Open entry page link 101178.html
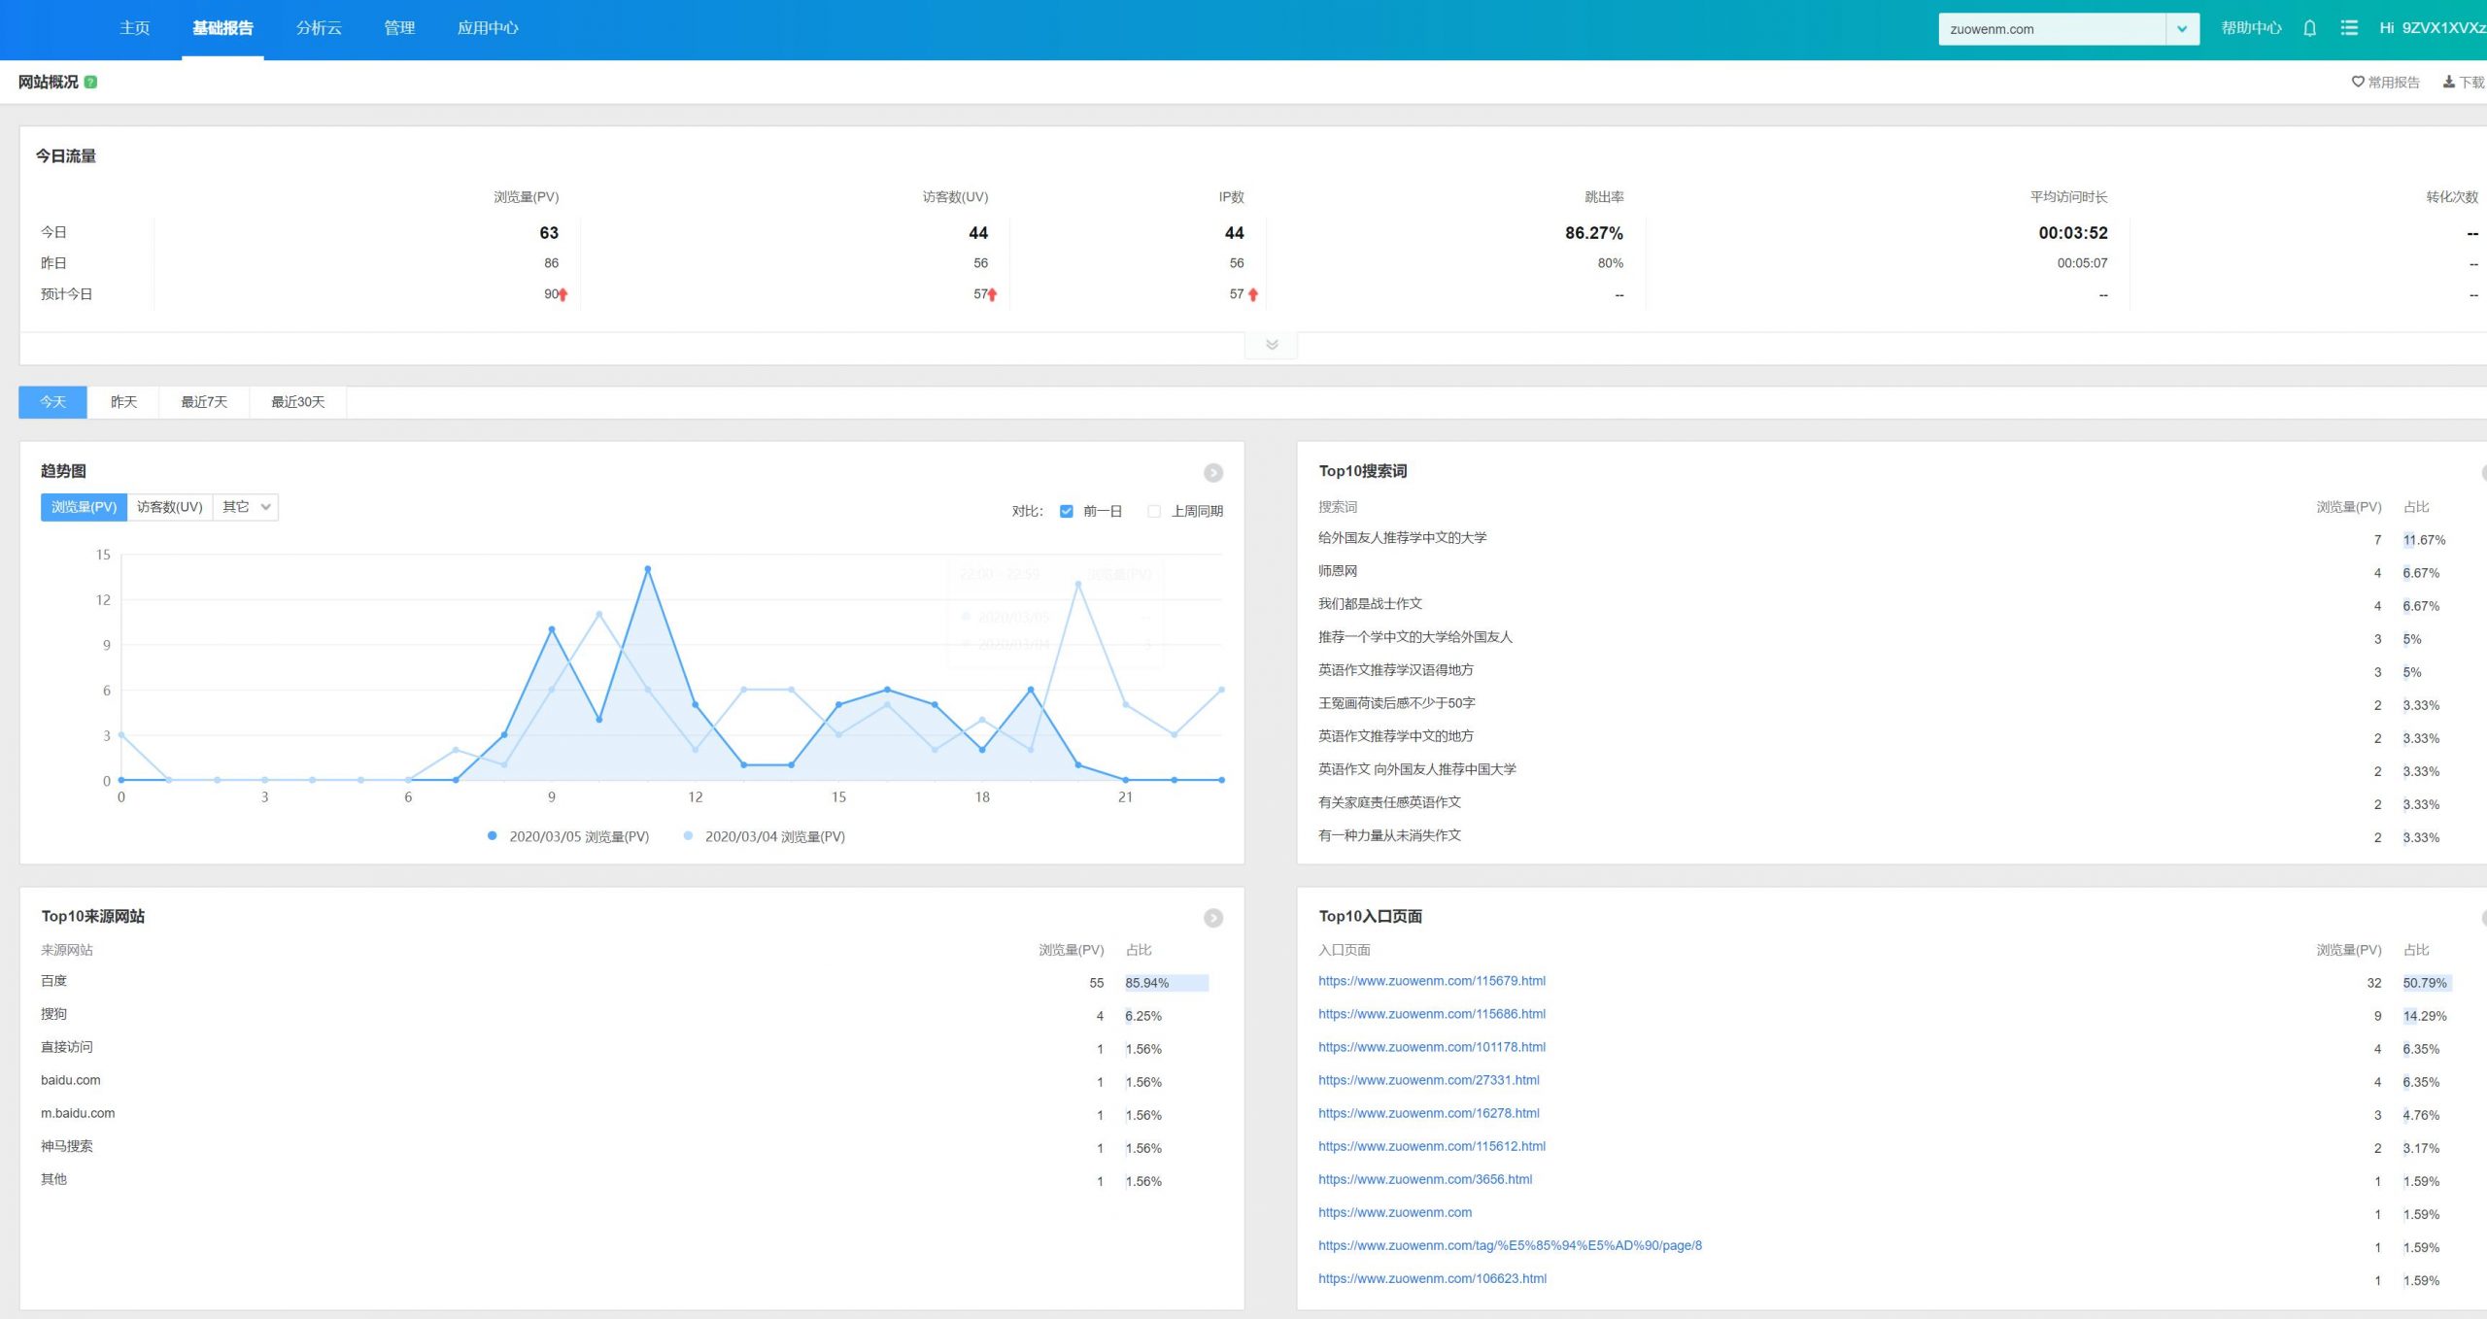The image size is (2487, 1319). click(x=1432, y=1047)
